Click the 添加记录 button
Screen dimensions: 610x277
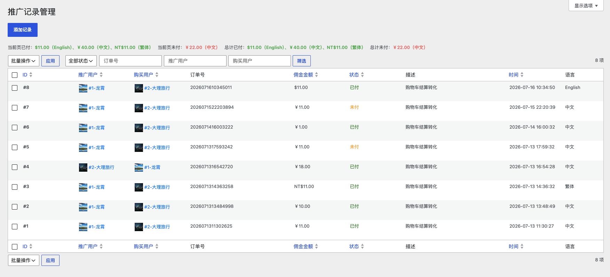pos(23,30)
